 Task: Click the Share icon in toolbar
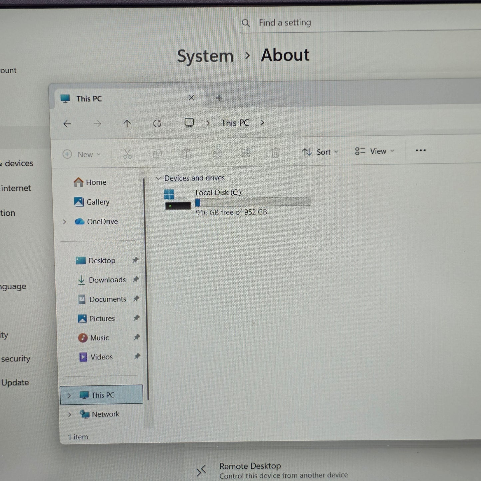[246, 153]
